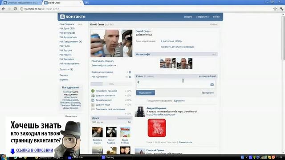
Task: Open friend 'Валерка Ушков' avatar
Action: click(x=97, y=132)
